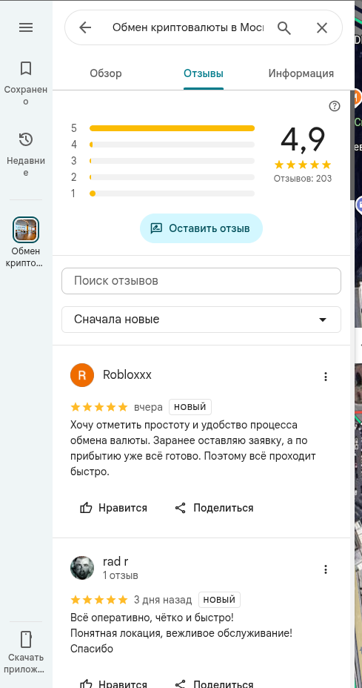The height and width of the screenshot is (688, 362).
Task: Go back using the arrow in search box
Action: point(85,27)
